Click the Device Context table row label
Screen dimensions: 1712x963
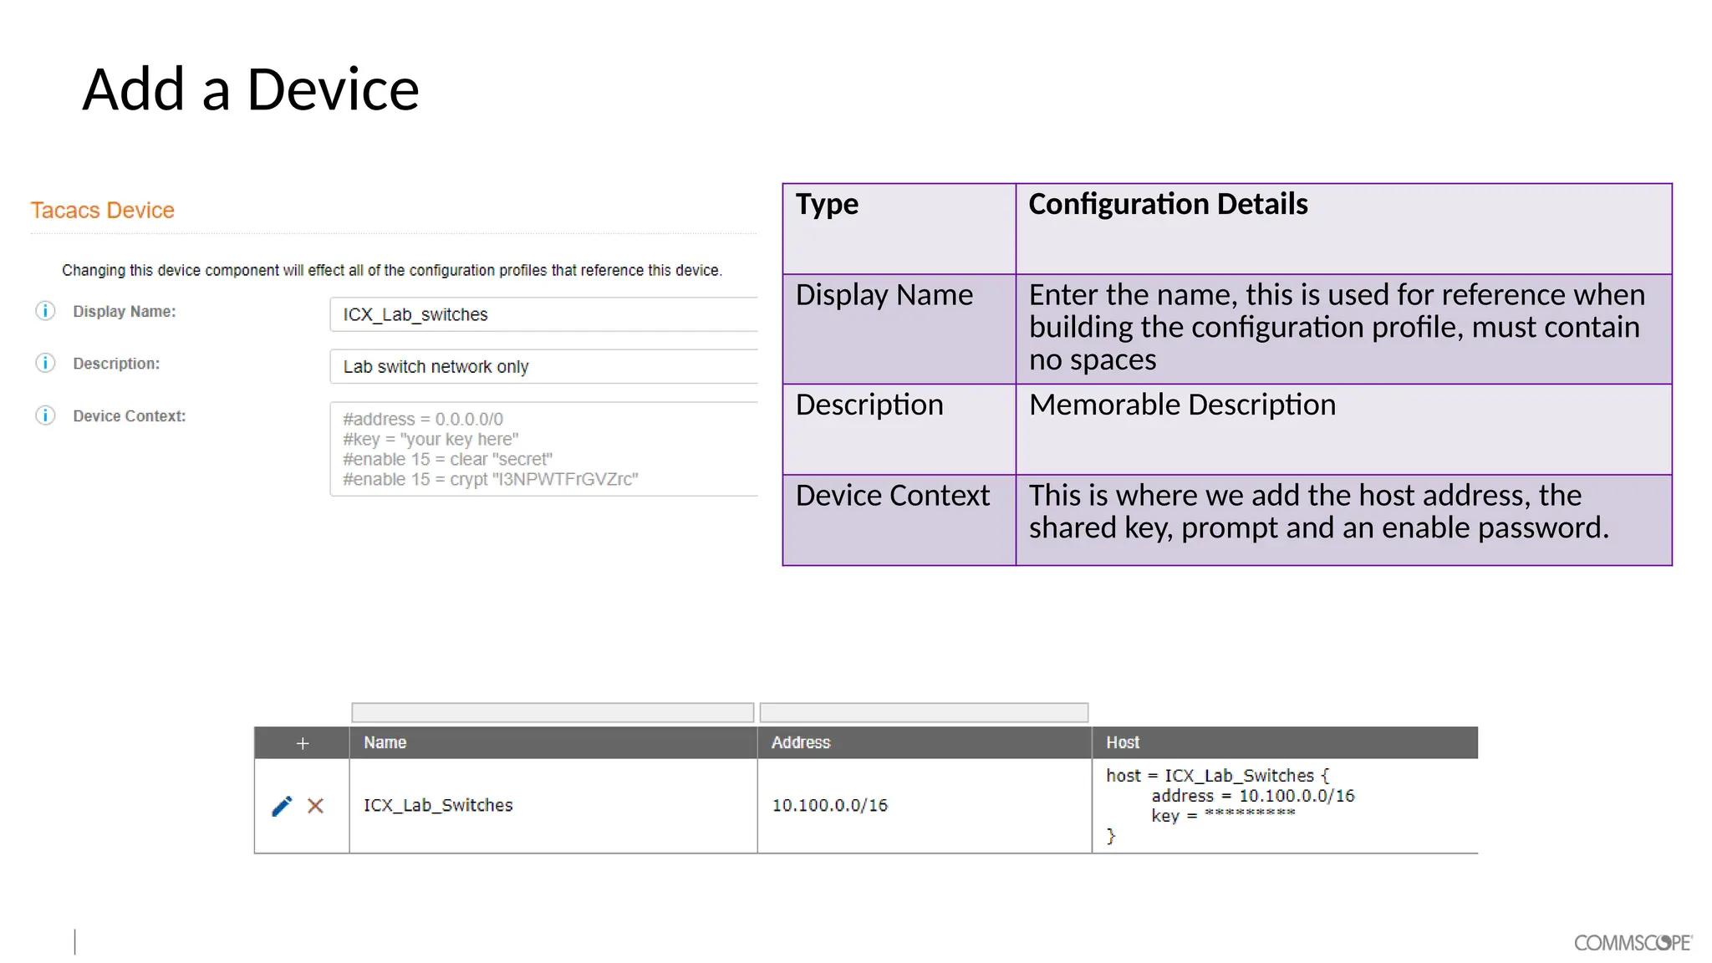click(x=893, y=496)
